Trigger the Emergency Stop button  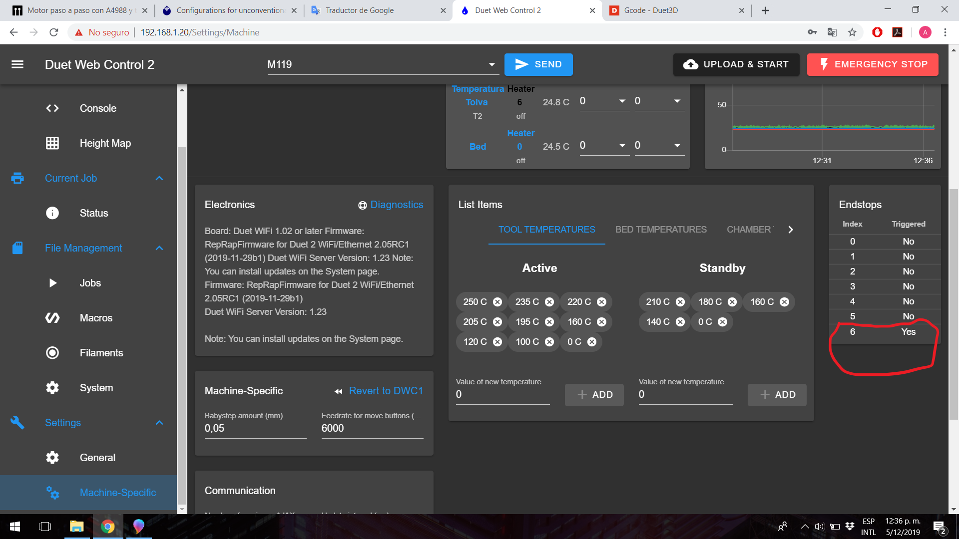pos(873,64)
